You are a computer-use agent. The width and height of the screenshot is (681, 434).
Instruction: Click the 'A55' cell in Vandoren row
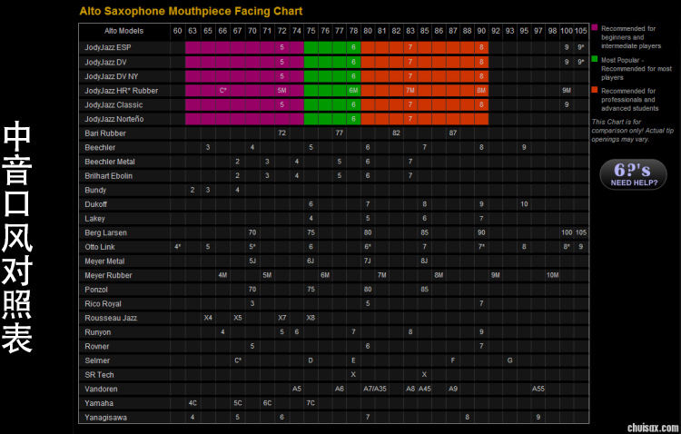[538, 389]
